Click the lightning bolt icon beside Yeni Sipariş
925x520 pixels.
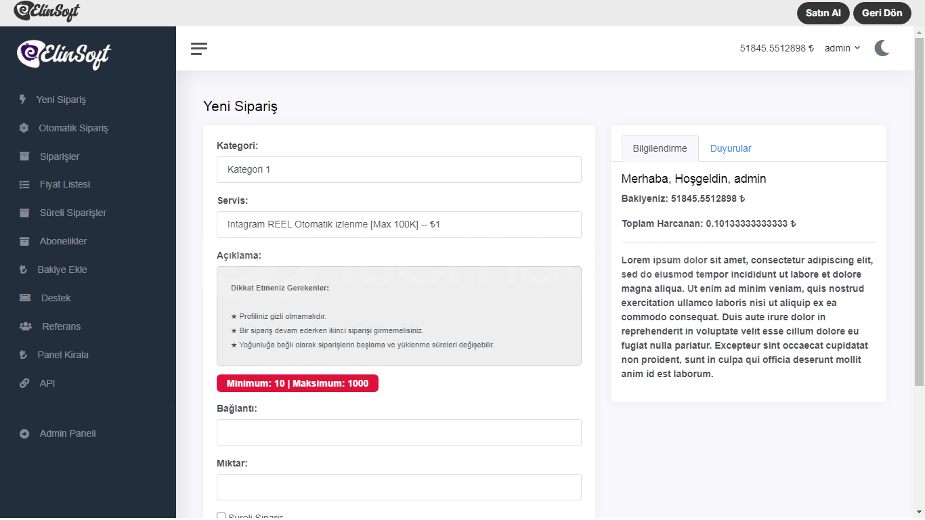coord(22,100)
